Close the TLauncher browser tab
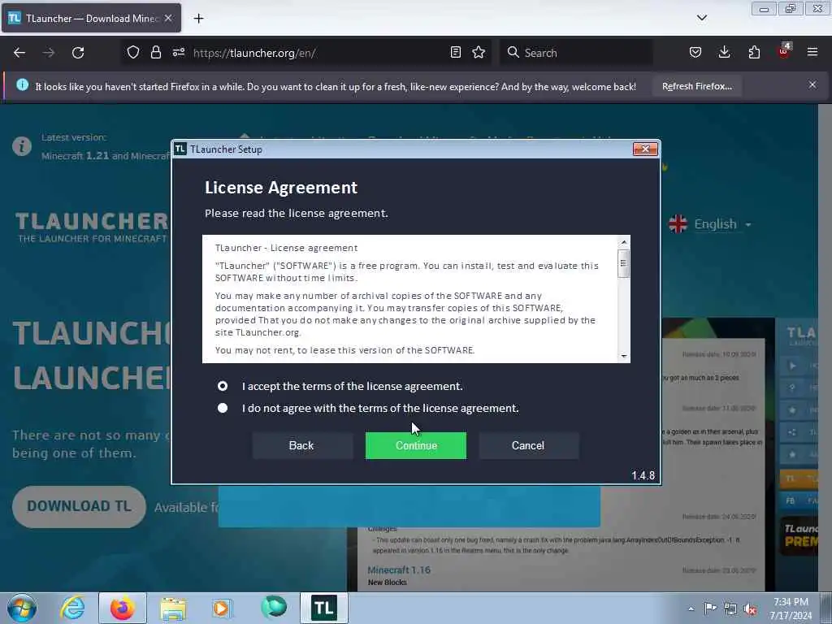Viewport: 832px width, 624px height. point(168,18)
